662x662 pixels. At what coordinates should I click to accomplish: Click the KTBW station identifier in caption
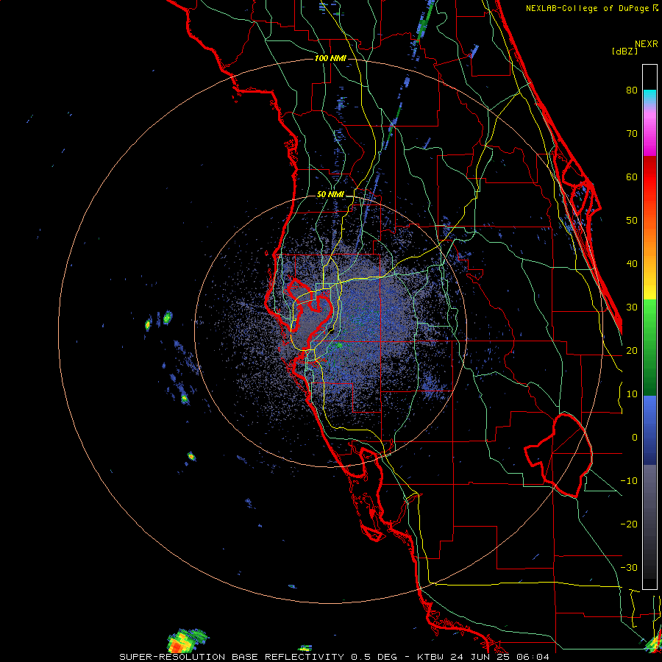click(431, 657)
